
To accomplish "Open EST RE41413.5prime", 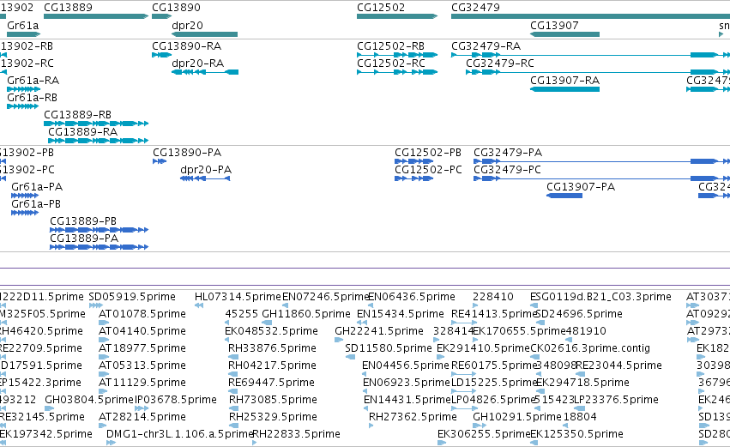I will [x=494, y=314].
